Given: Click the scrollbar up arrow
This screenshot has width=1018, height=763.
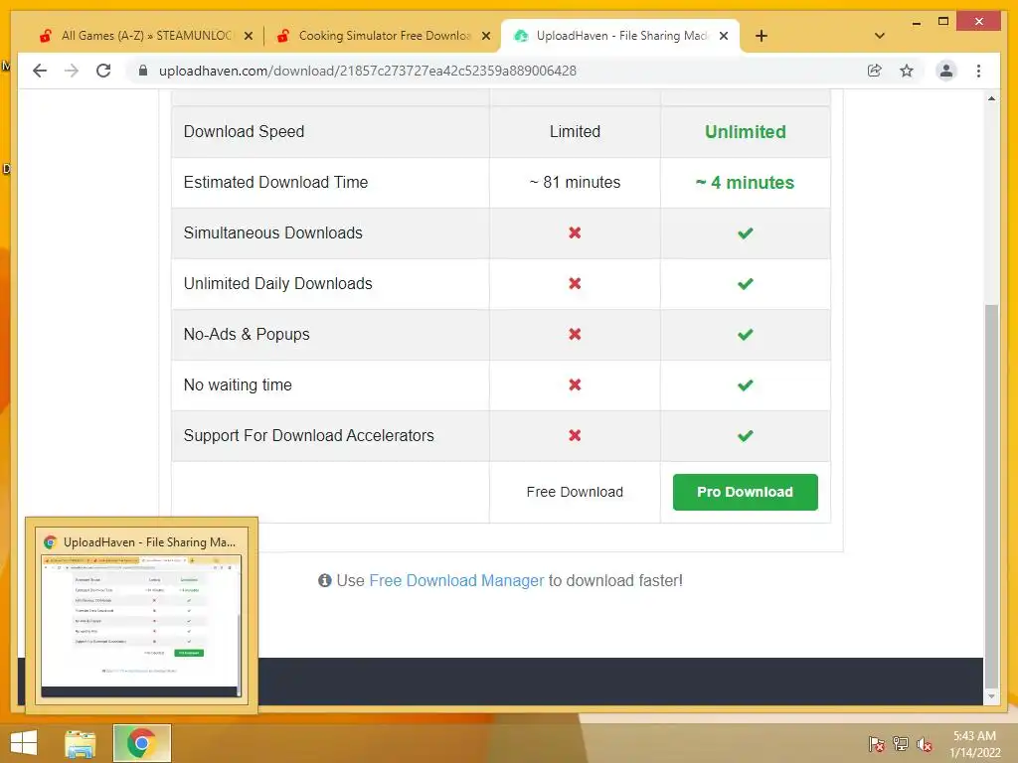Looking at the screenshot, I should pyautogui.click(x=991, y=98).
